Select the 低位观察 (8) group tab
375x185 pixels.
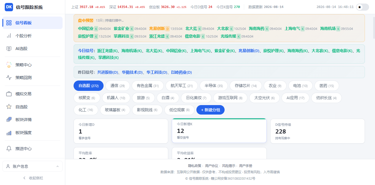pos(179,110)
